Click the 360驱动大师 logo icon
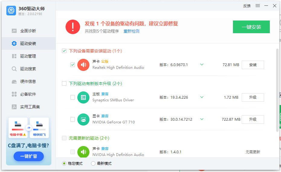 11,10
